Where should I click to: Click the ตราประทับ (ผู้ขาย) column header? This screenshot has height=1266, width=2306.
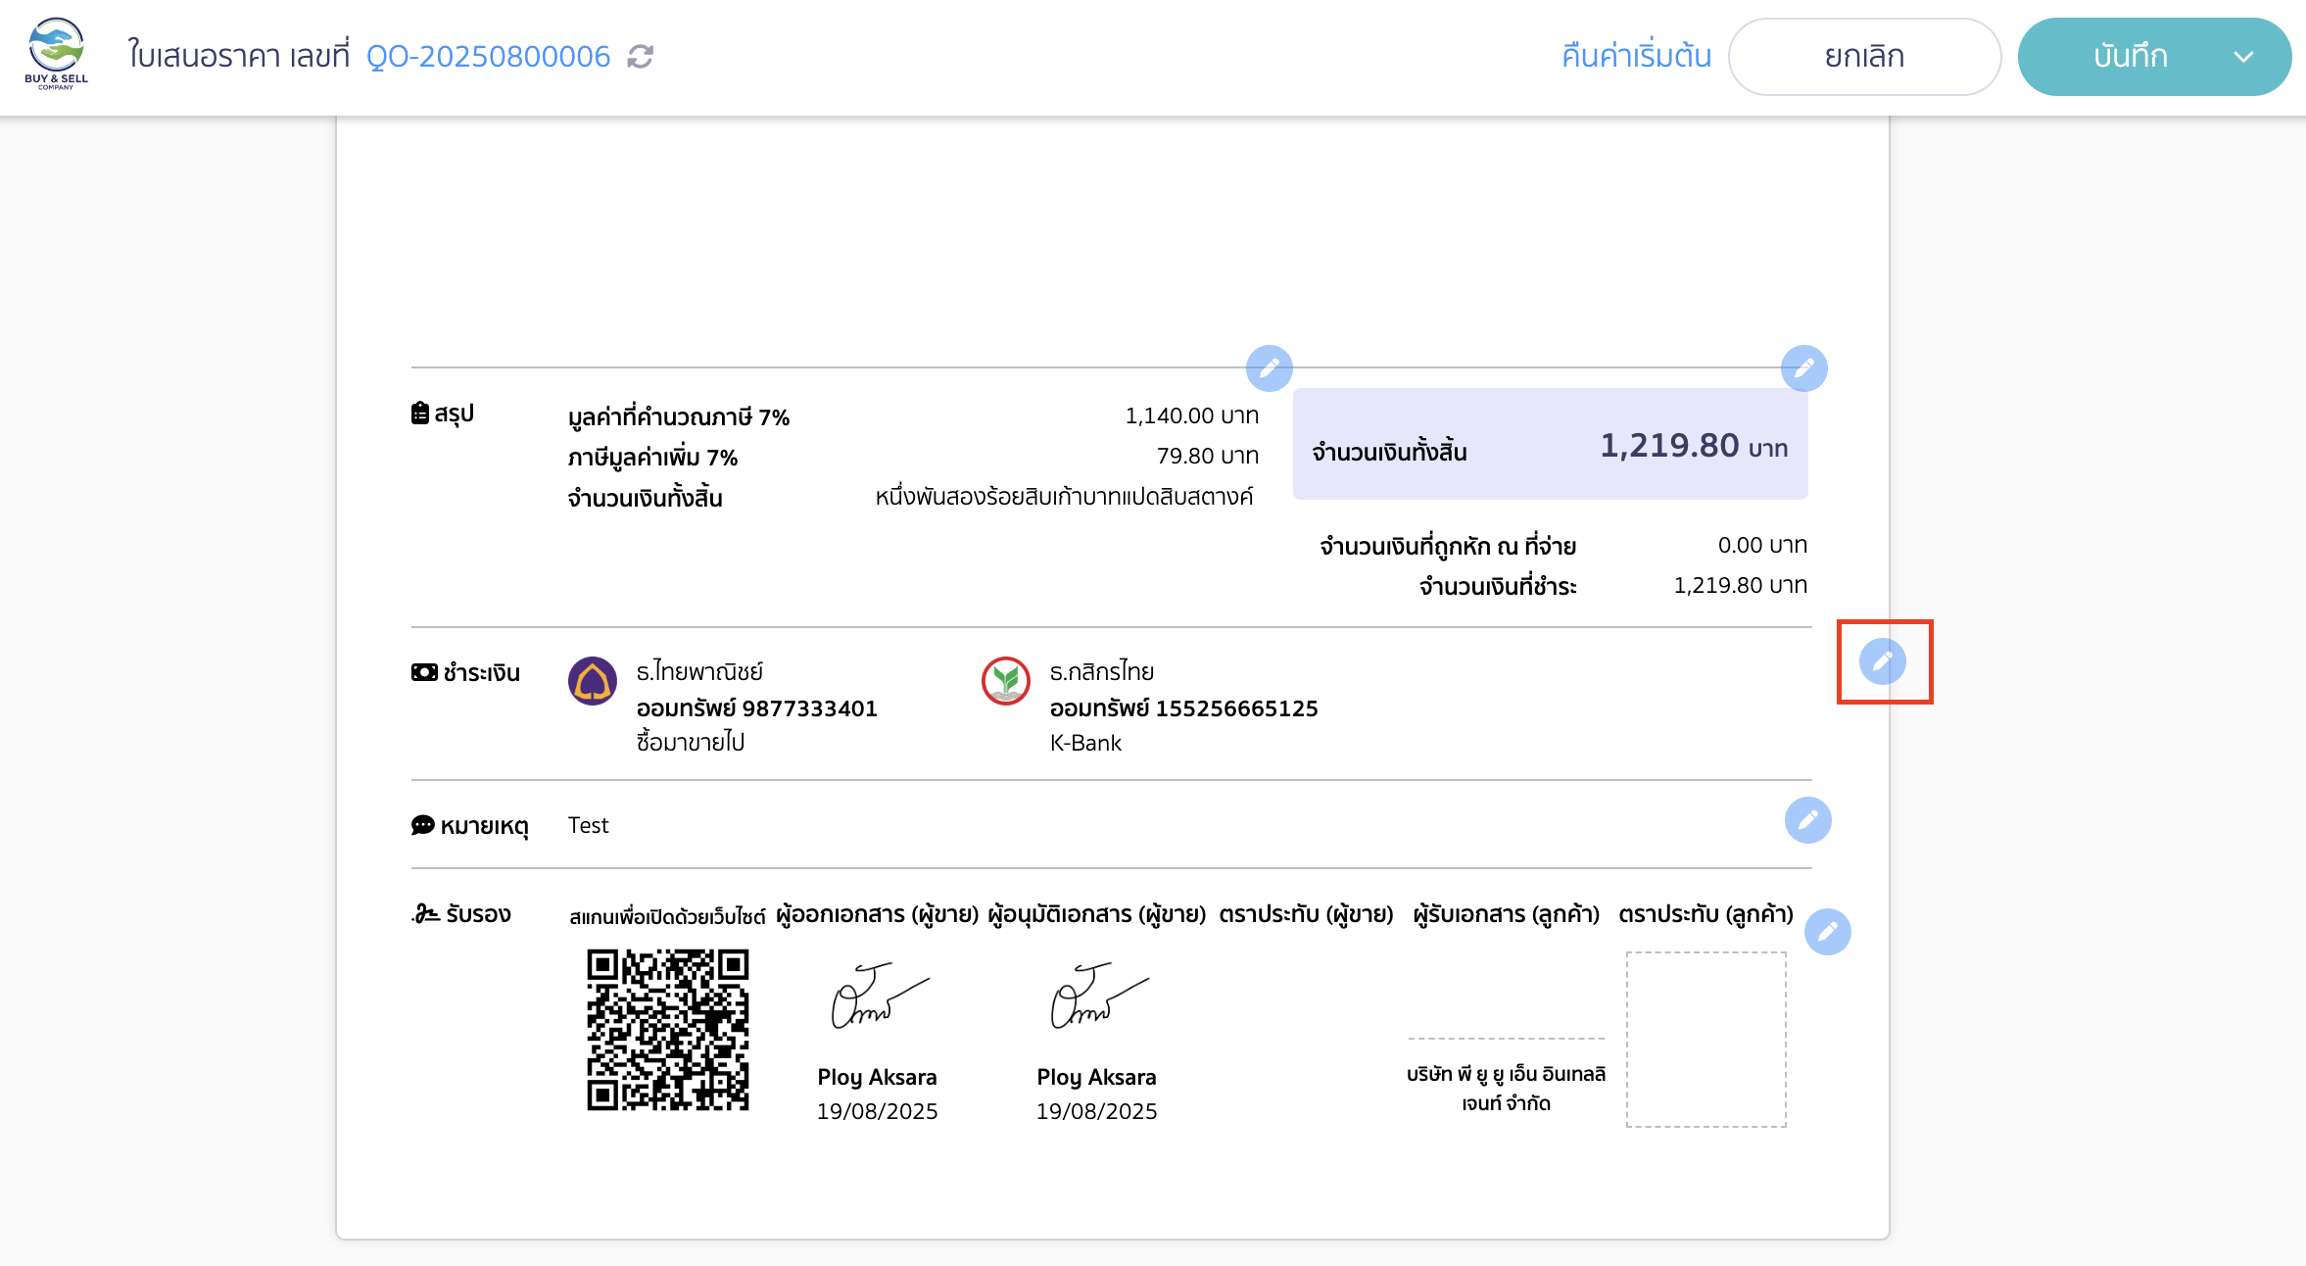point(1306,914)
